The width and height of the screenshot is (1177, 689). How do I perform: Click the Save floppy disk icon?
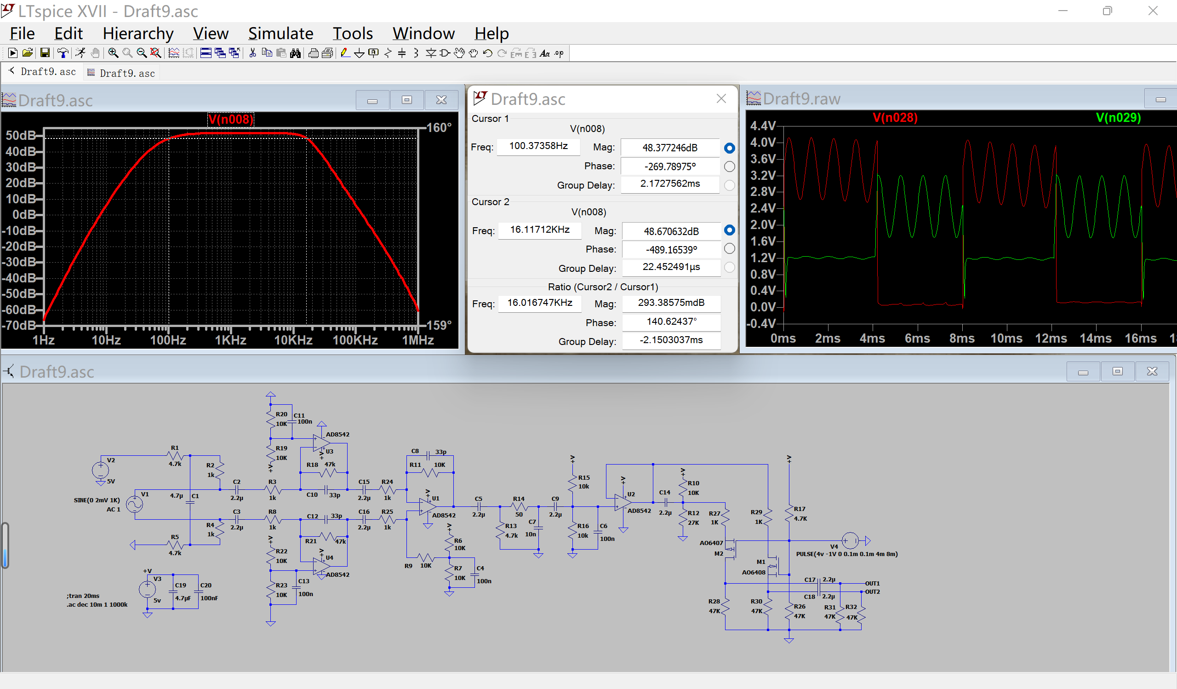point(45,53)
